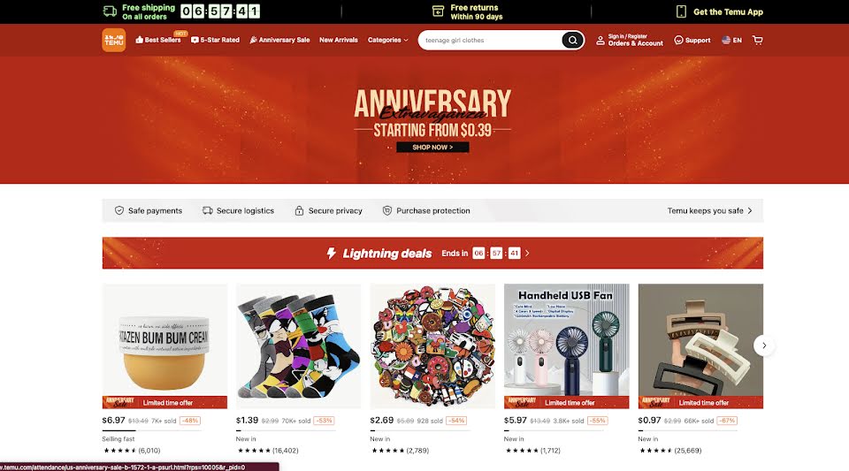Click the search magnifier button
The height and width of the screenshot is (471, 849).
(x=572, y=40)
